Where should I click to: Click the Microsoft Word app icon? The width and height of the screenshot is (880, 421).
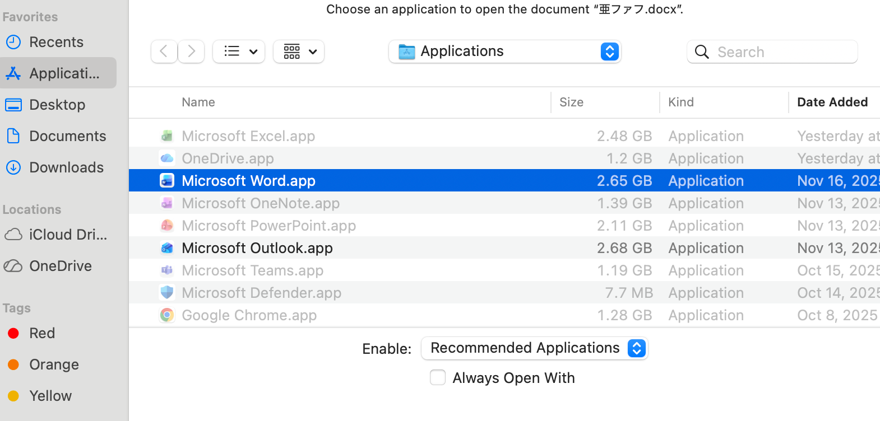coord(167,180)
